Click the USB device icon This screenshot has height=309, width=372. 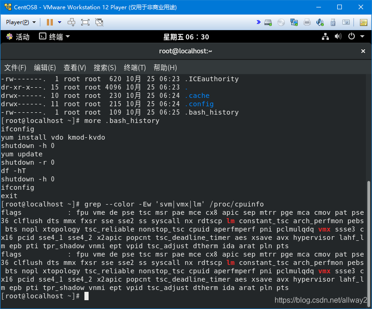click(x=333, y=23)
